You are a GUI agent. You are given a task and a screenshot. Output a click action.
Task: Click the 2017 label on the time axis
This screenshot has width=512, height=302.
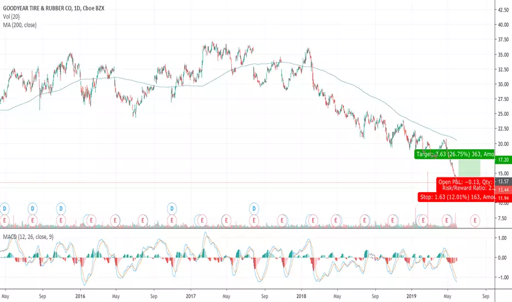pyautogui.click(x=191, y=296)
